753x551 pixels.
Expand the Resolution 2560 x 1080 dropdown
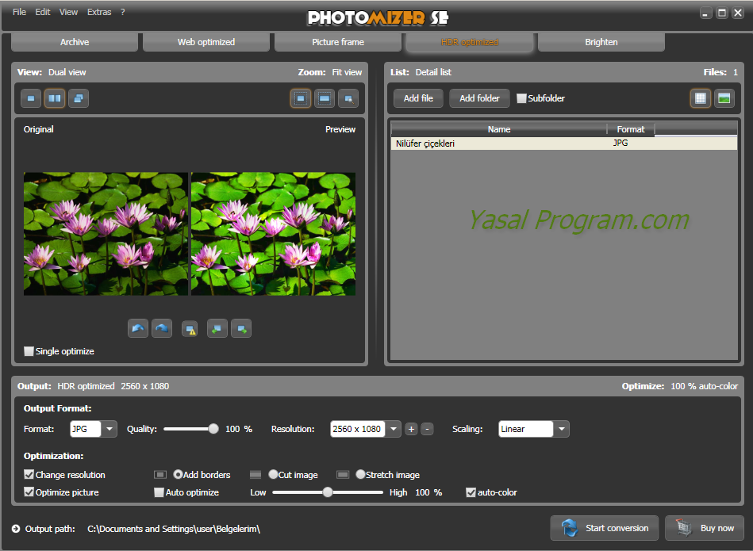click(x=394, y=429)
